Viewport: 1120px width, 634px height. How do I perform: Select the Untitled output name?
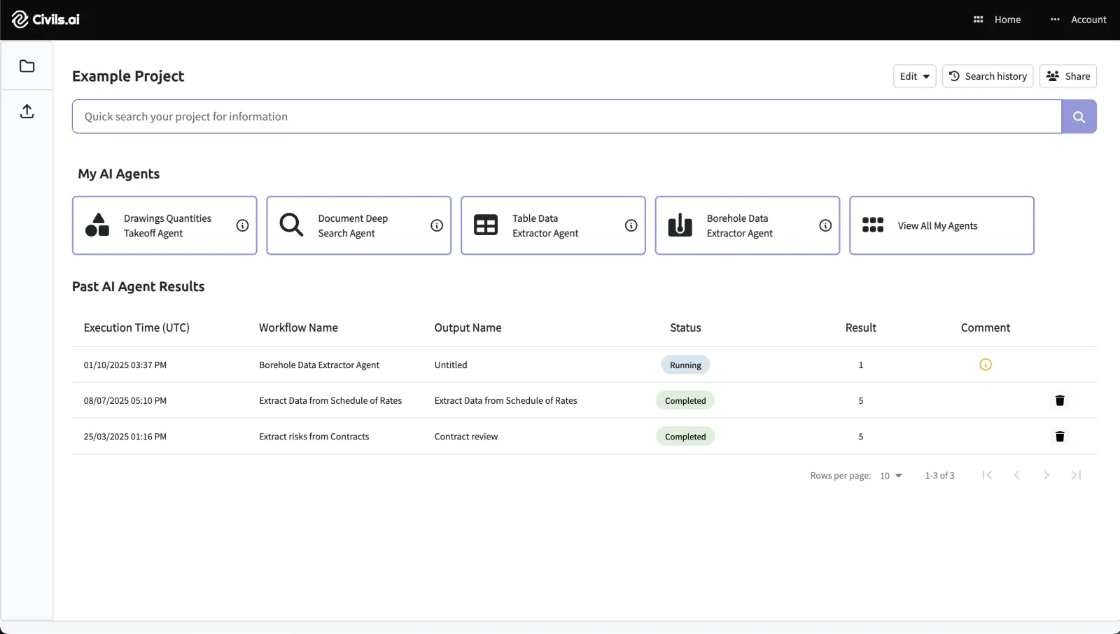[x=451, y=365]
